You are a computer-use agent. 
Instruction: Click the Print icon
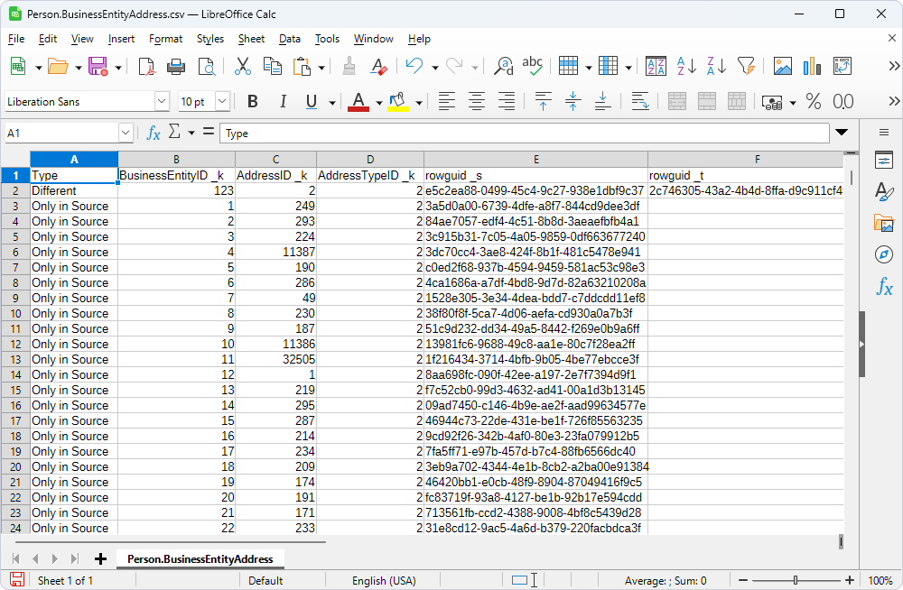[x=176, y=67]
